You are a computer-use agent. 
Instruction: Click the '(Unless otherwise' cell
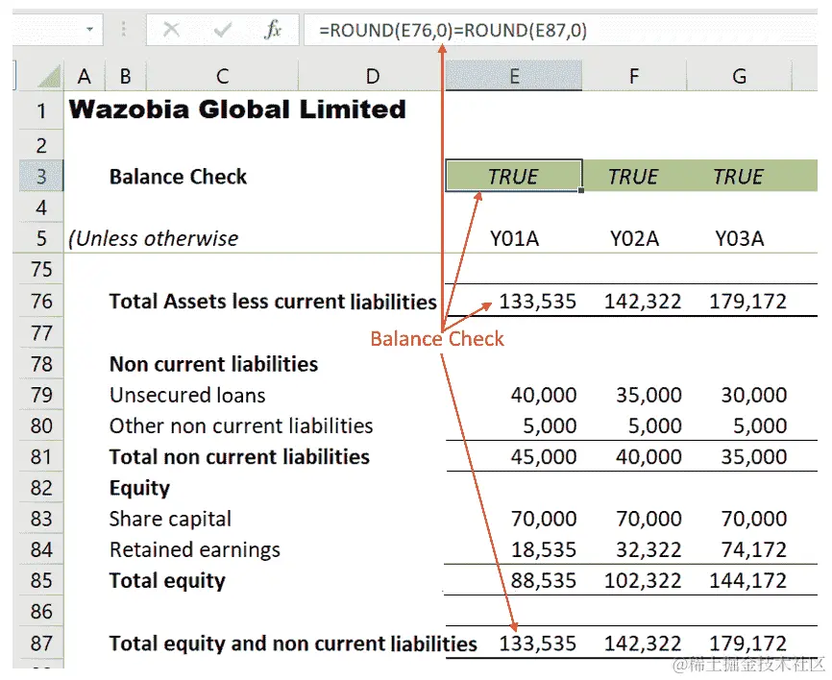[154, 239]
